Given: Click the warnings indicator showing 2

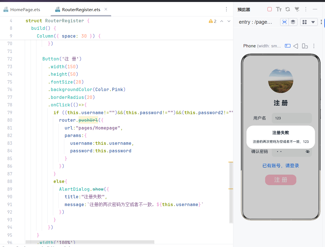Looking at the screenshot, I should click(x=212, y=21).
